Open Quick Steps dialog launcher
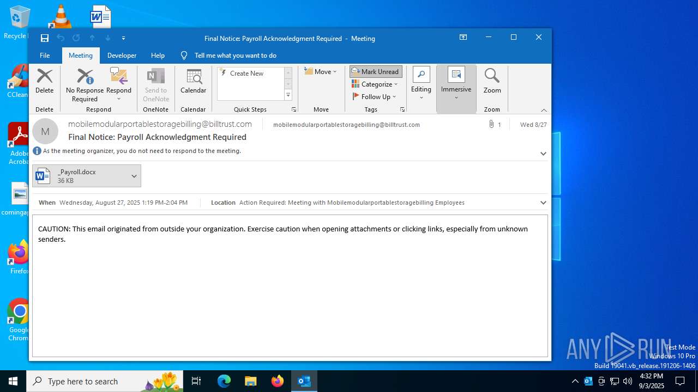698x392 pixels. pos(294,109)
